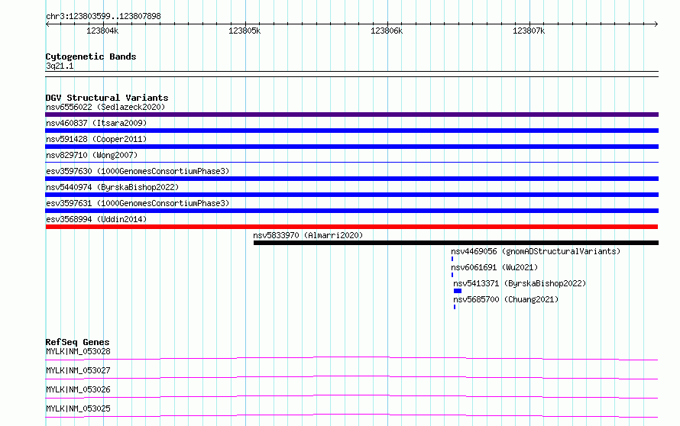Click the 3q21.1 band label
This screenshot has height=426, width=680.
(x=60, y=66)
